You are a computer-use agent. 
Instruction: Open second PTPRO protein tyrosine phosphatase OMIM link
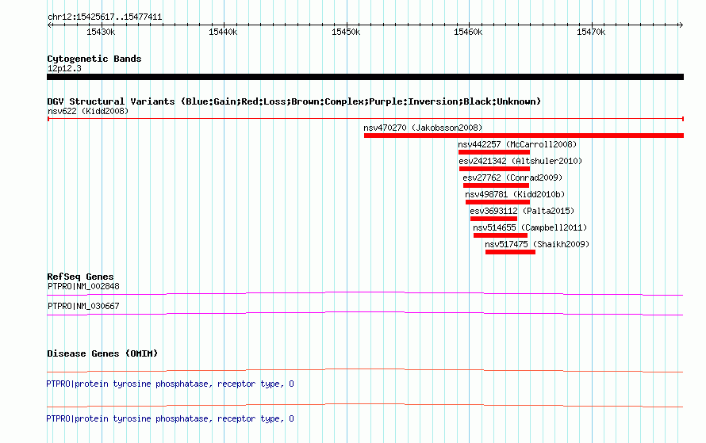tap(171, 418)
